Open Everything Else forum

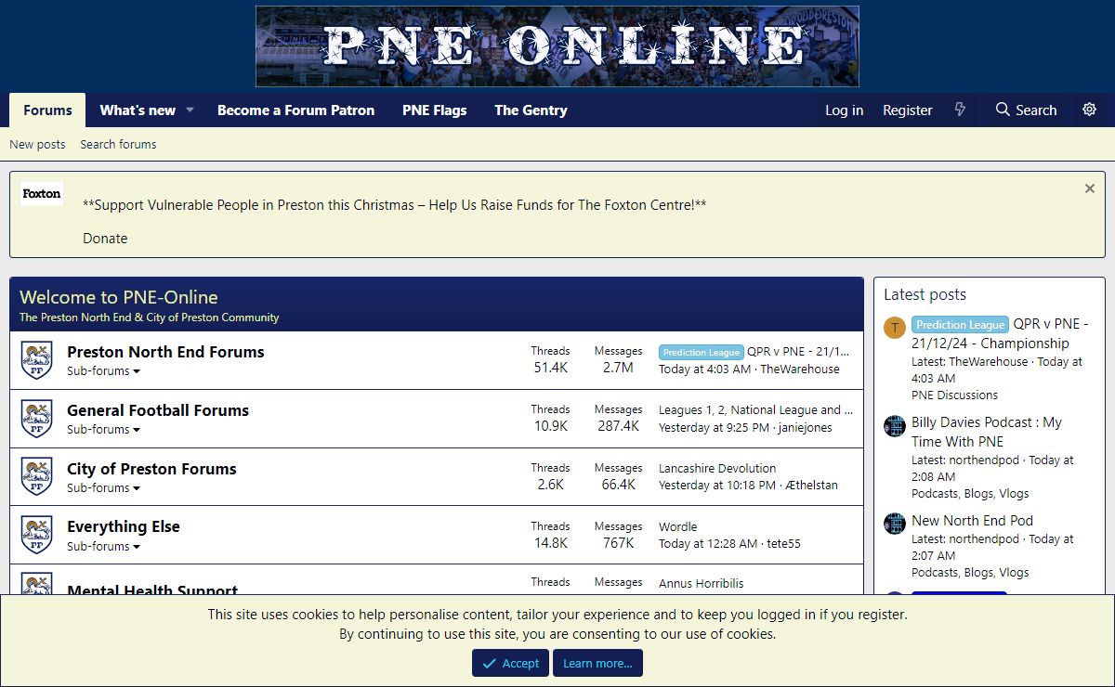tap(124, 526)
